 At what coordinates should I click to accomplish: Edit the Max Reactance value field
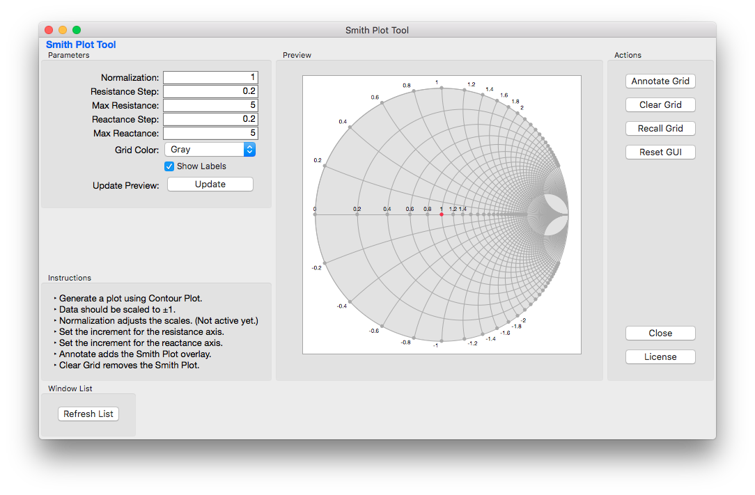coord(210,133)
